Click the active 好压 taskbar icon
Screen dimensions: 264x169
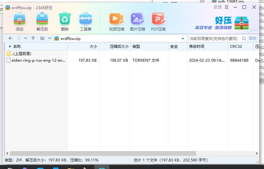pyautogui.click(x=102, y=167)
